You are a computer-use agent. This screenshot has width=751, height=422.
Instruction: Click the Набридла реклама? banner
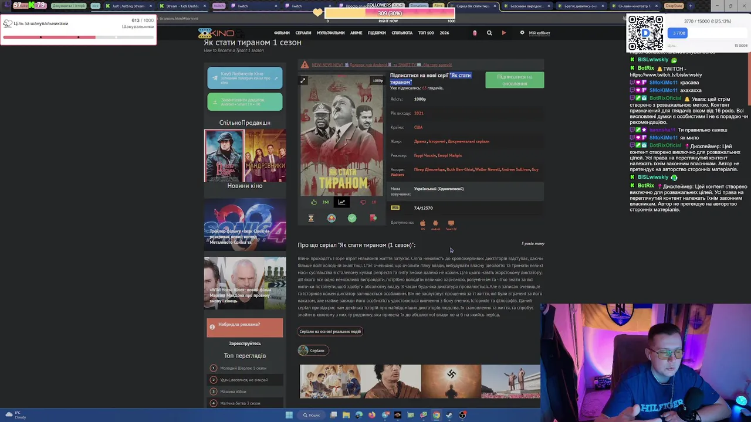click(245, 327)
